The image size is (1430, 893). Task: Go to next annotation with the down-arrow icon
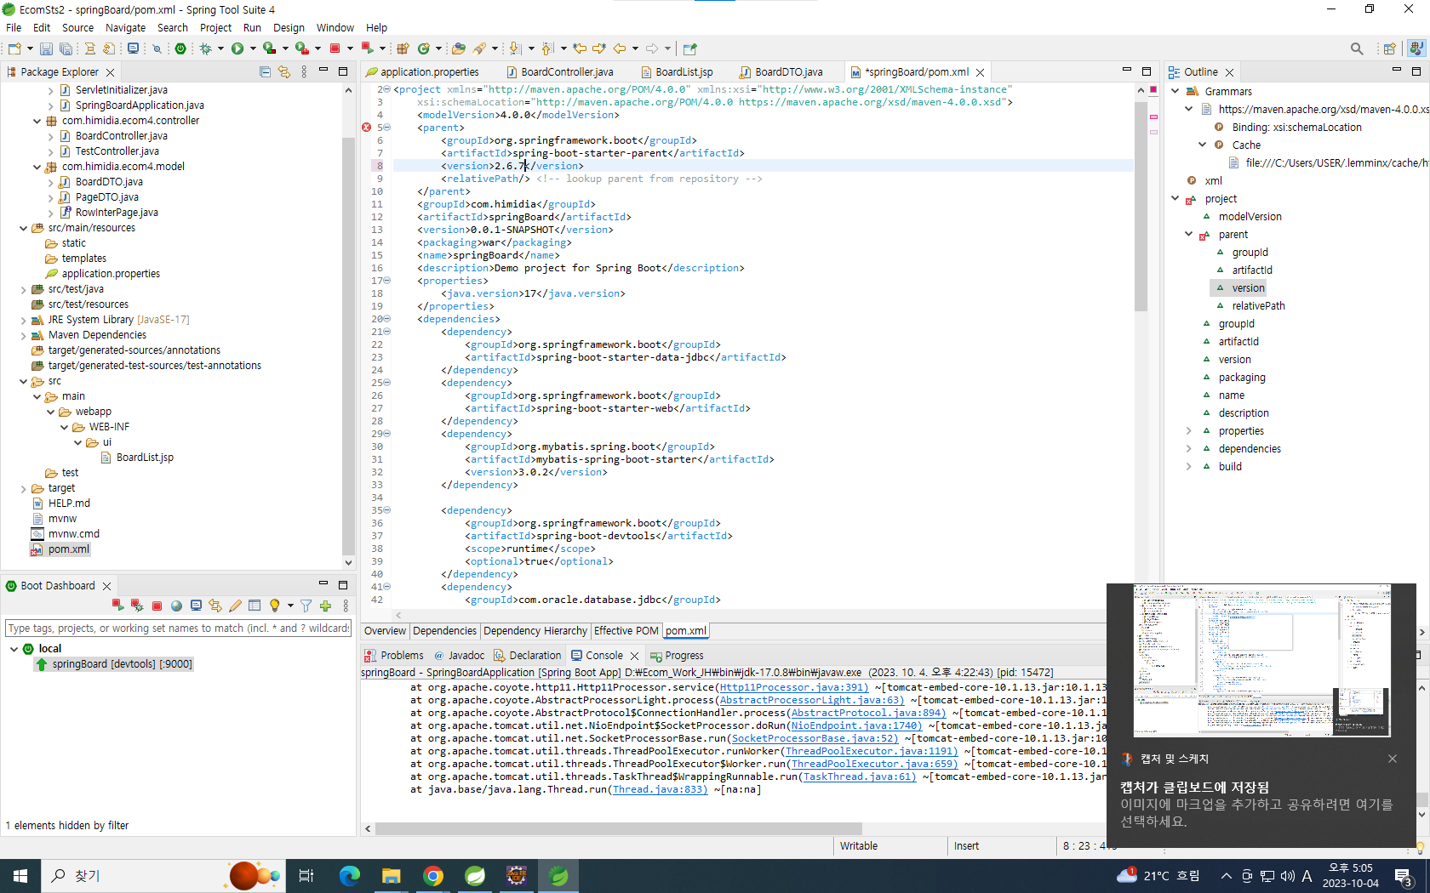(516, 48)
